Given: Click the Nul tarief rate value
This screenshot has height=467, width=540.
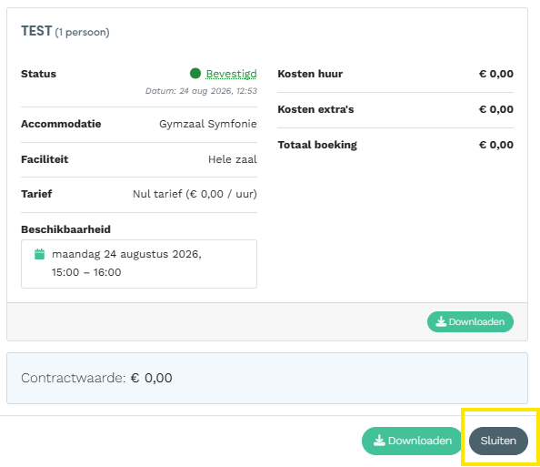Looking at the screenshot, I should tap(195, 194).
